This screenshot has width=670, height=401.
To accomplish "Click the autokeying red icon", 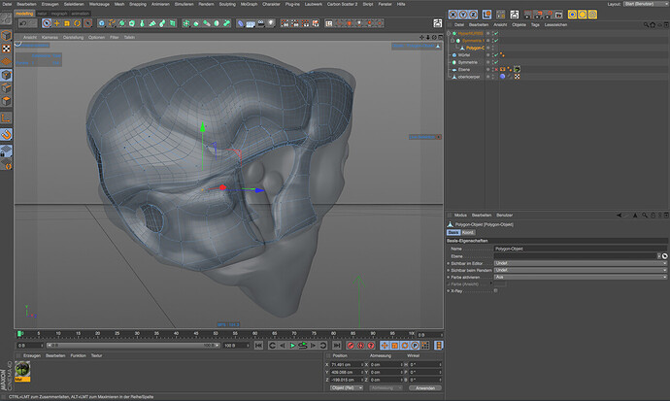I will (x=360, y=345).
